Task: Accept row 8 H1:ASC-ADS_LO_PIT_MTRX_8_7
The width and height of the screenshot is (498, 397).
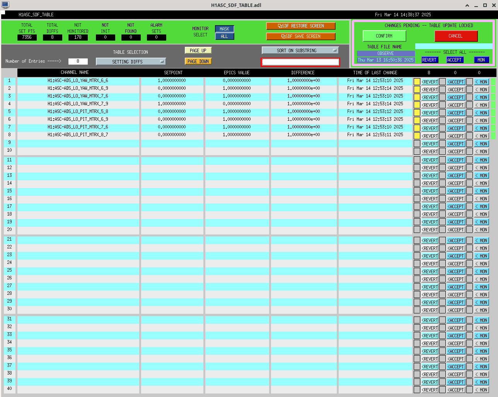Action: pyautogui.click(x=456, y=136)
